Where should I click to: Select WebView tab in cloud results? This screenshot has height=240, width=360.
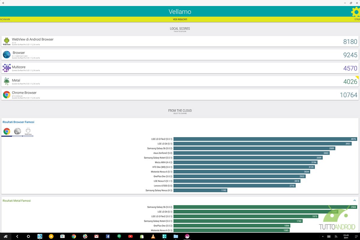[x=28, y=131]
